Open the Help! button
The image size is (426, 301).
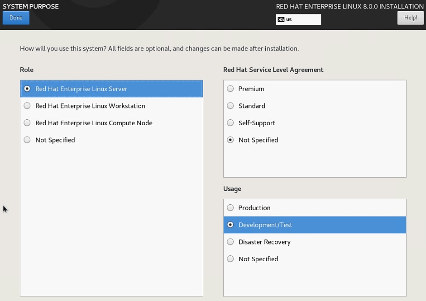coord(410,18)
